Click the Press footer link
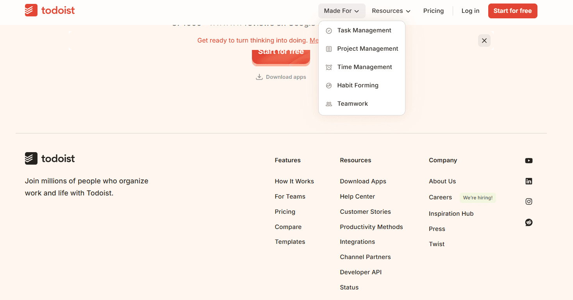Image resolution: width=573 pixels, height=300 pixels. 437,229
